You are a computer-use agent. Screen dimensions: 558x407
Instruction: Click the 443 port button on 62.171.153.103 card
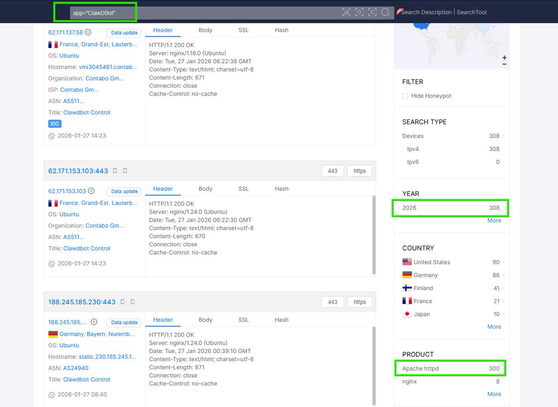332,171
